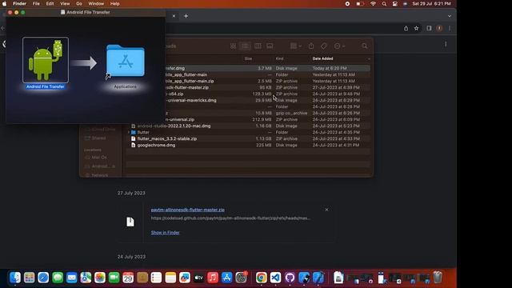Open Launchpad from the Dock
512x288 pixels.
click(x=29, y=278)
